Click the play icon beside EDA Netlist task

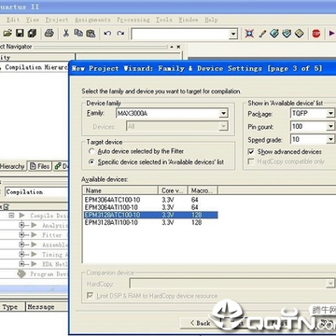(34, 264)
